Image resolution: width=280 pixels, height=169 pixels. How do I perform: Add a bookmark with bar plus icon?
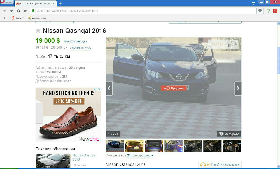[x=4, y=18]
